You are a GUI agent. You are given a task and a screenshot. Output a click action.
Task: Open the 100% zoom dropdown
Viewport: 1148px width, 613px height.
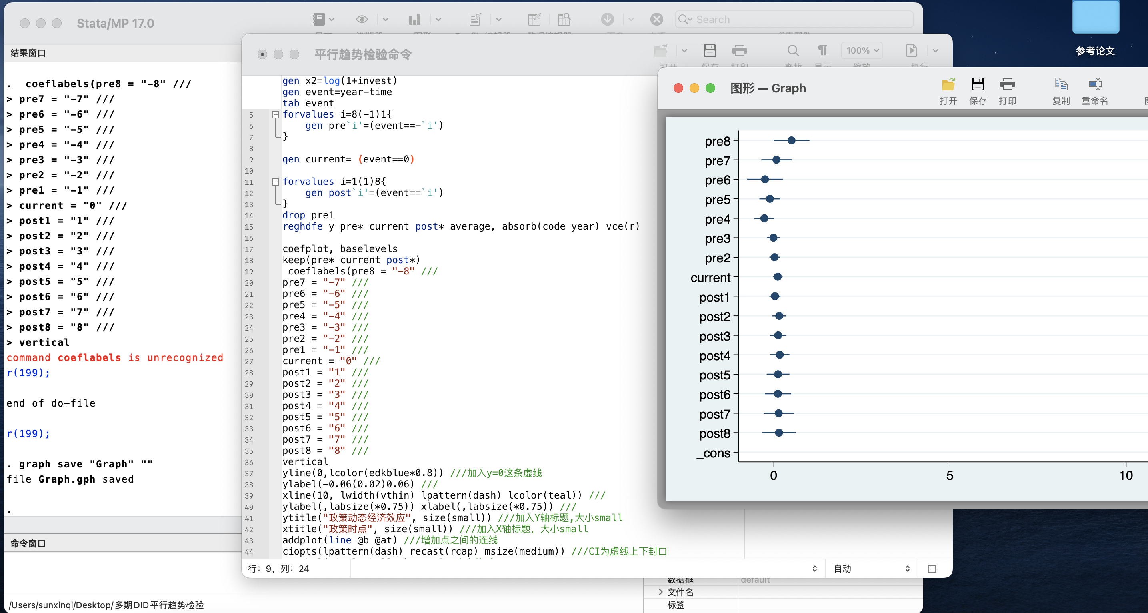tap(862, 50)
